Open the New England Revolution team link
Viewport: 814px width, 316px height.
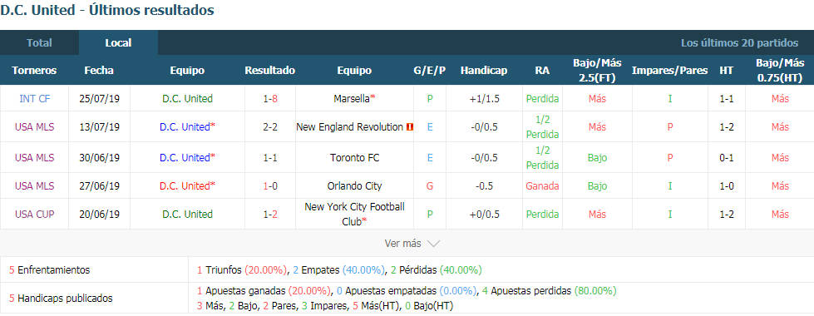pyautogui.click(x=349, y=126)
